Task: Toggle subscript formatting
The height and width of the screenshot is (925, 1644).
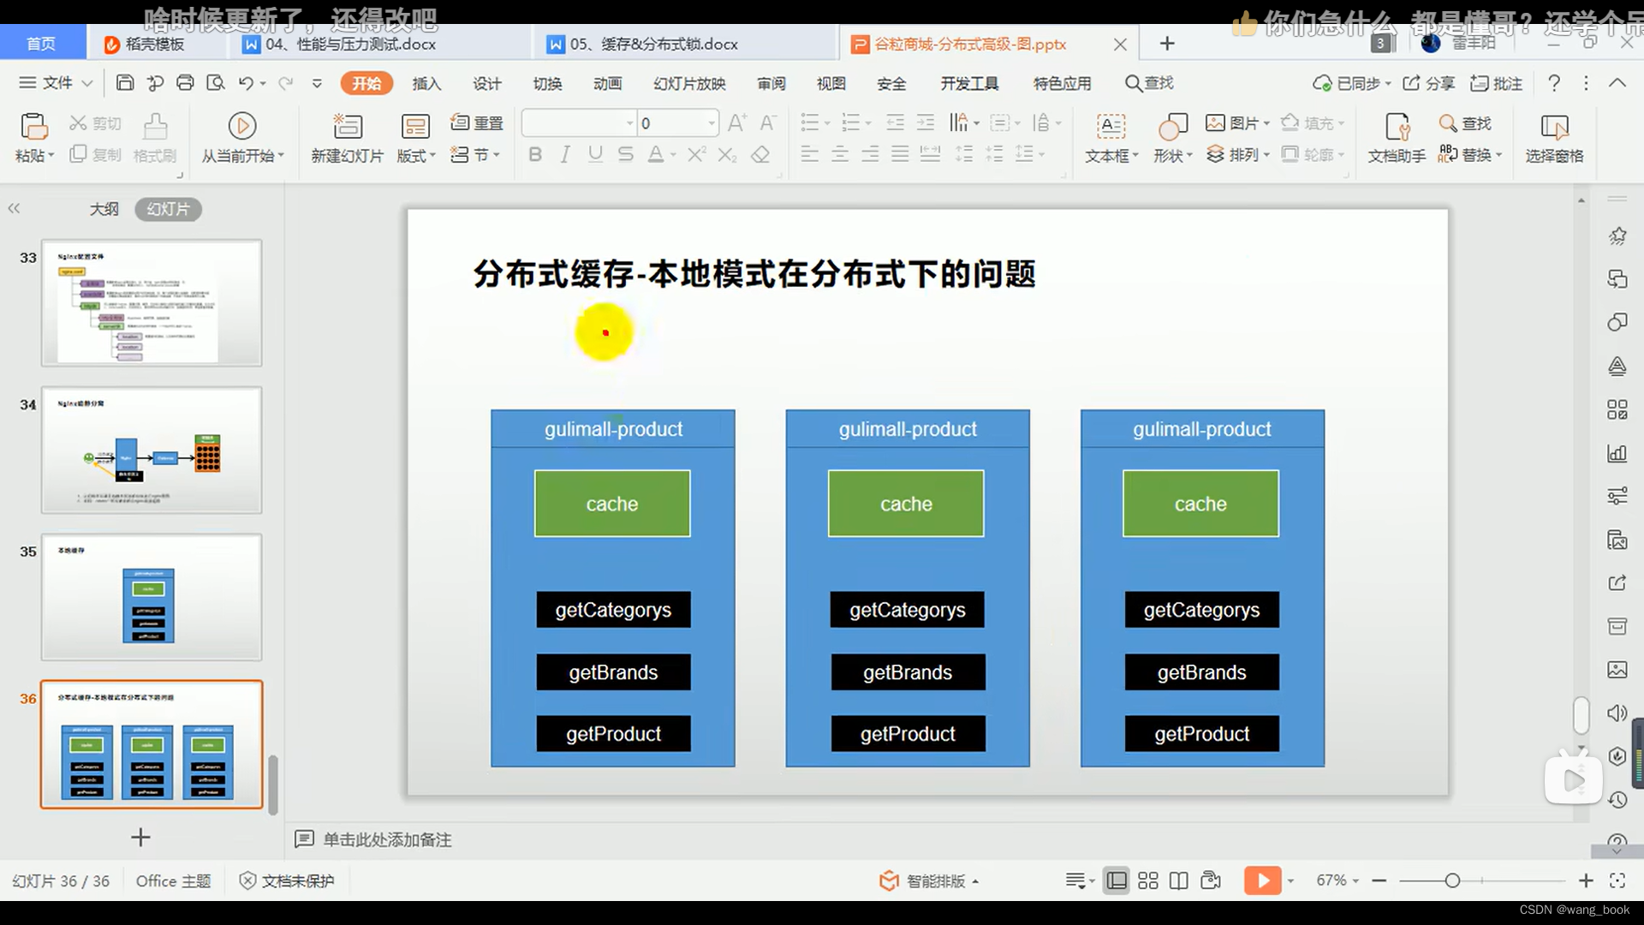Action: point(727,154)
